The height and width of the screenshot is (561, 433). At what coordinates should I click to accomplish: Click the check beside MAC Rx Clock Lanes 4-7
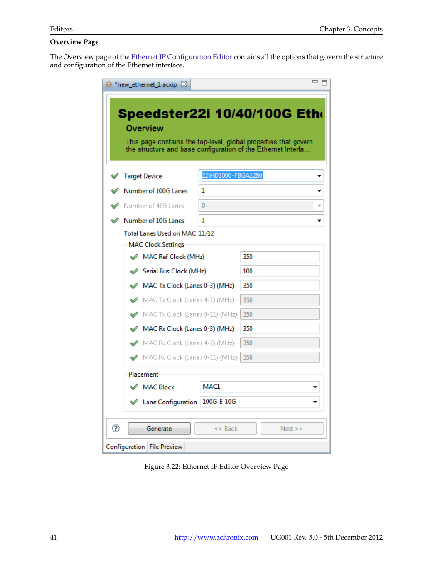coord(134,343)
